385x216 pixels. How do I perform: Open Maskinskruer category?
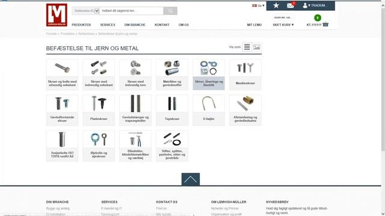pos(245,74)
